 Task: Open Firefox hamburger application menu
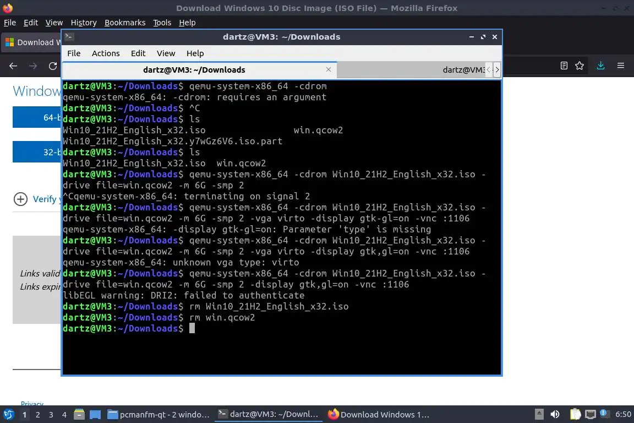tap(621, 66)
